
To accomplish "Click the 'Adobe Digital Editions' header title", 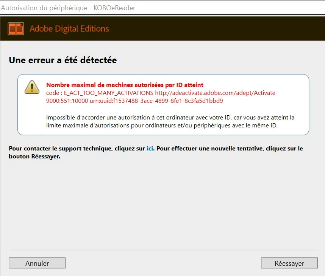I will click(x=69, y=29).
